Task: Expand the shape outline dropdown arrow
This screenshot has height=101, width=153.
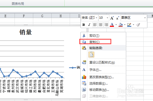Action: pyautogui.click(x=133, y=25)
